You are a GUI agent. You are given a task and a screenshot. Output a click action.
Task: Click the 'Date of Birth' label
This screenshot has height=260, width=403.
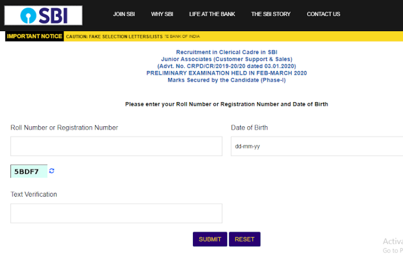[x=249, y=128]
